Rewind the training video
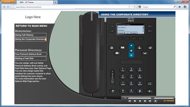The width and height of the screenshot is (190, 107). [x=135, y=101]
